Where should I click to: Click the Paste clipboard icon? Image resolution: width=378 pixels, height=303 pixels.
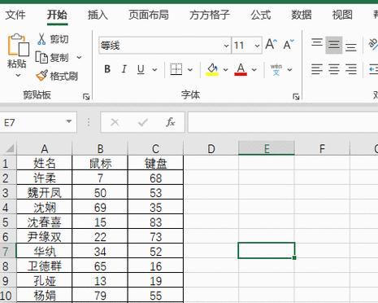(x=18, y=45)
